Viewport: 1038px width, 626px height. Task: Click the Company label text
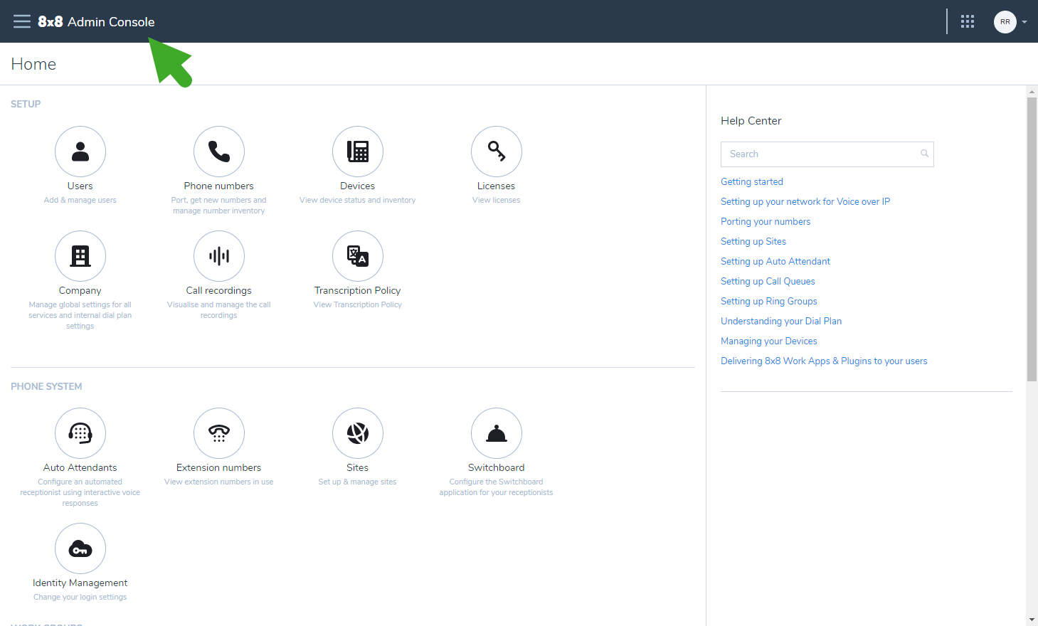coord(80,290)
